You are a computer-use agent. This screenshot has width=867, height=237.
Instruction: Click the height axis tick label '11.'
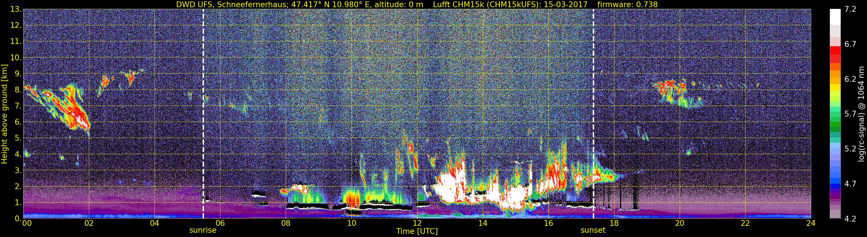[16, 42]
